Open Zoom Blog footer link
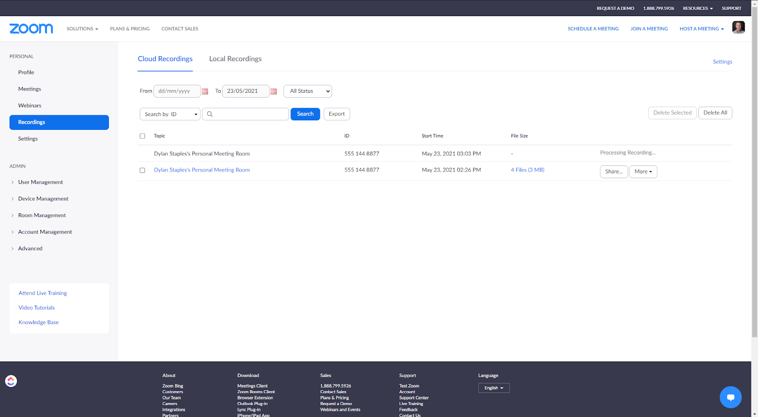Image resolution: width=758 pixels, height=417 pixels. pyautogui.click(x=172, y=386)
